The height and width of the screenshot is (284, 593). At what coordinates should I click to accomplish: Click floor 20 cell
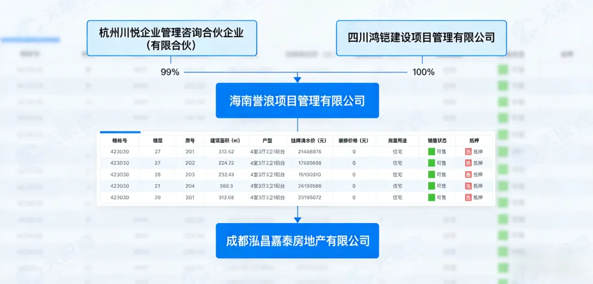pos(158,197)
